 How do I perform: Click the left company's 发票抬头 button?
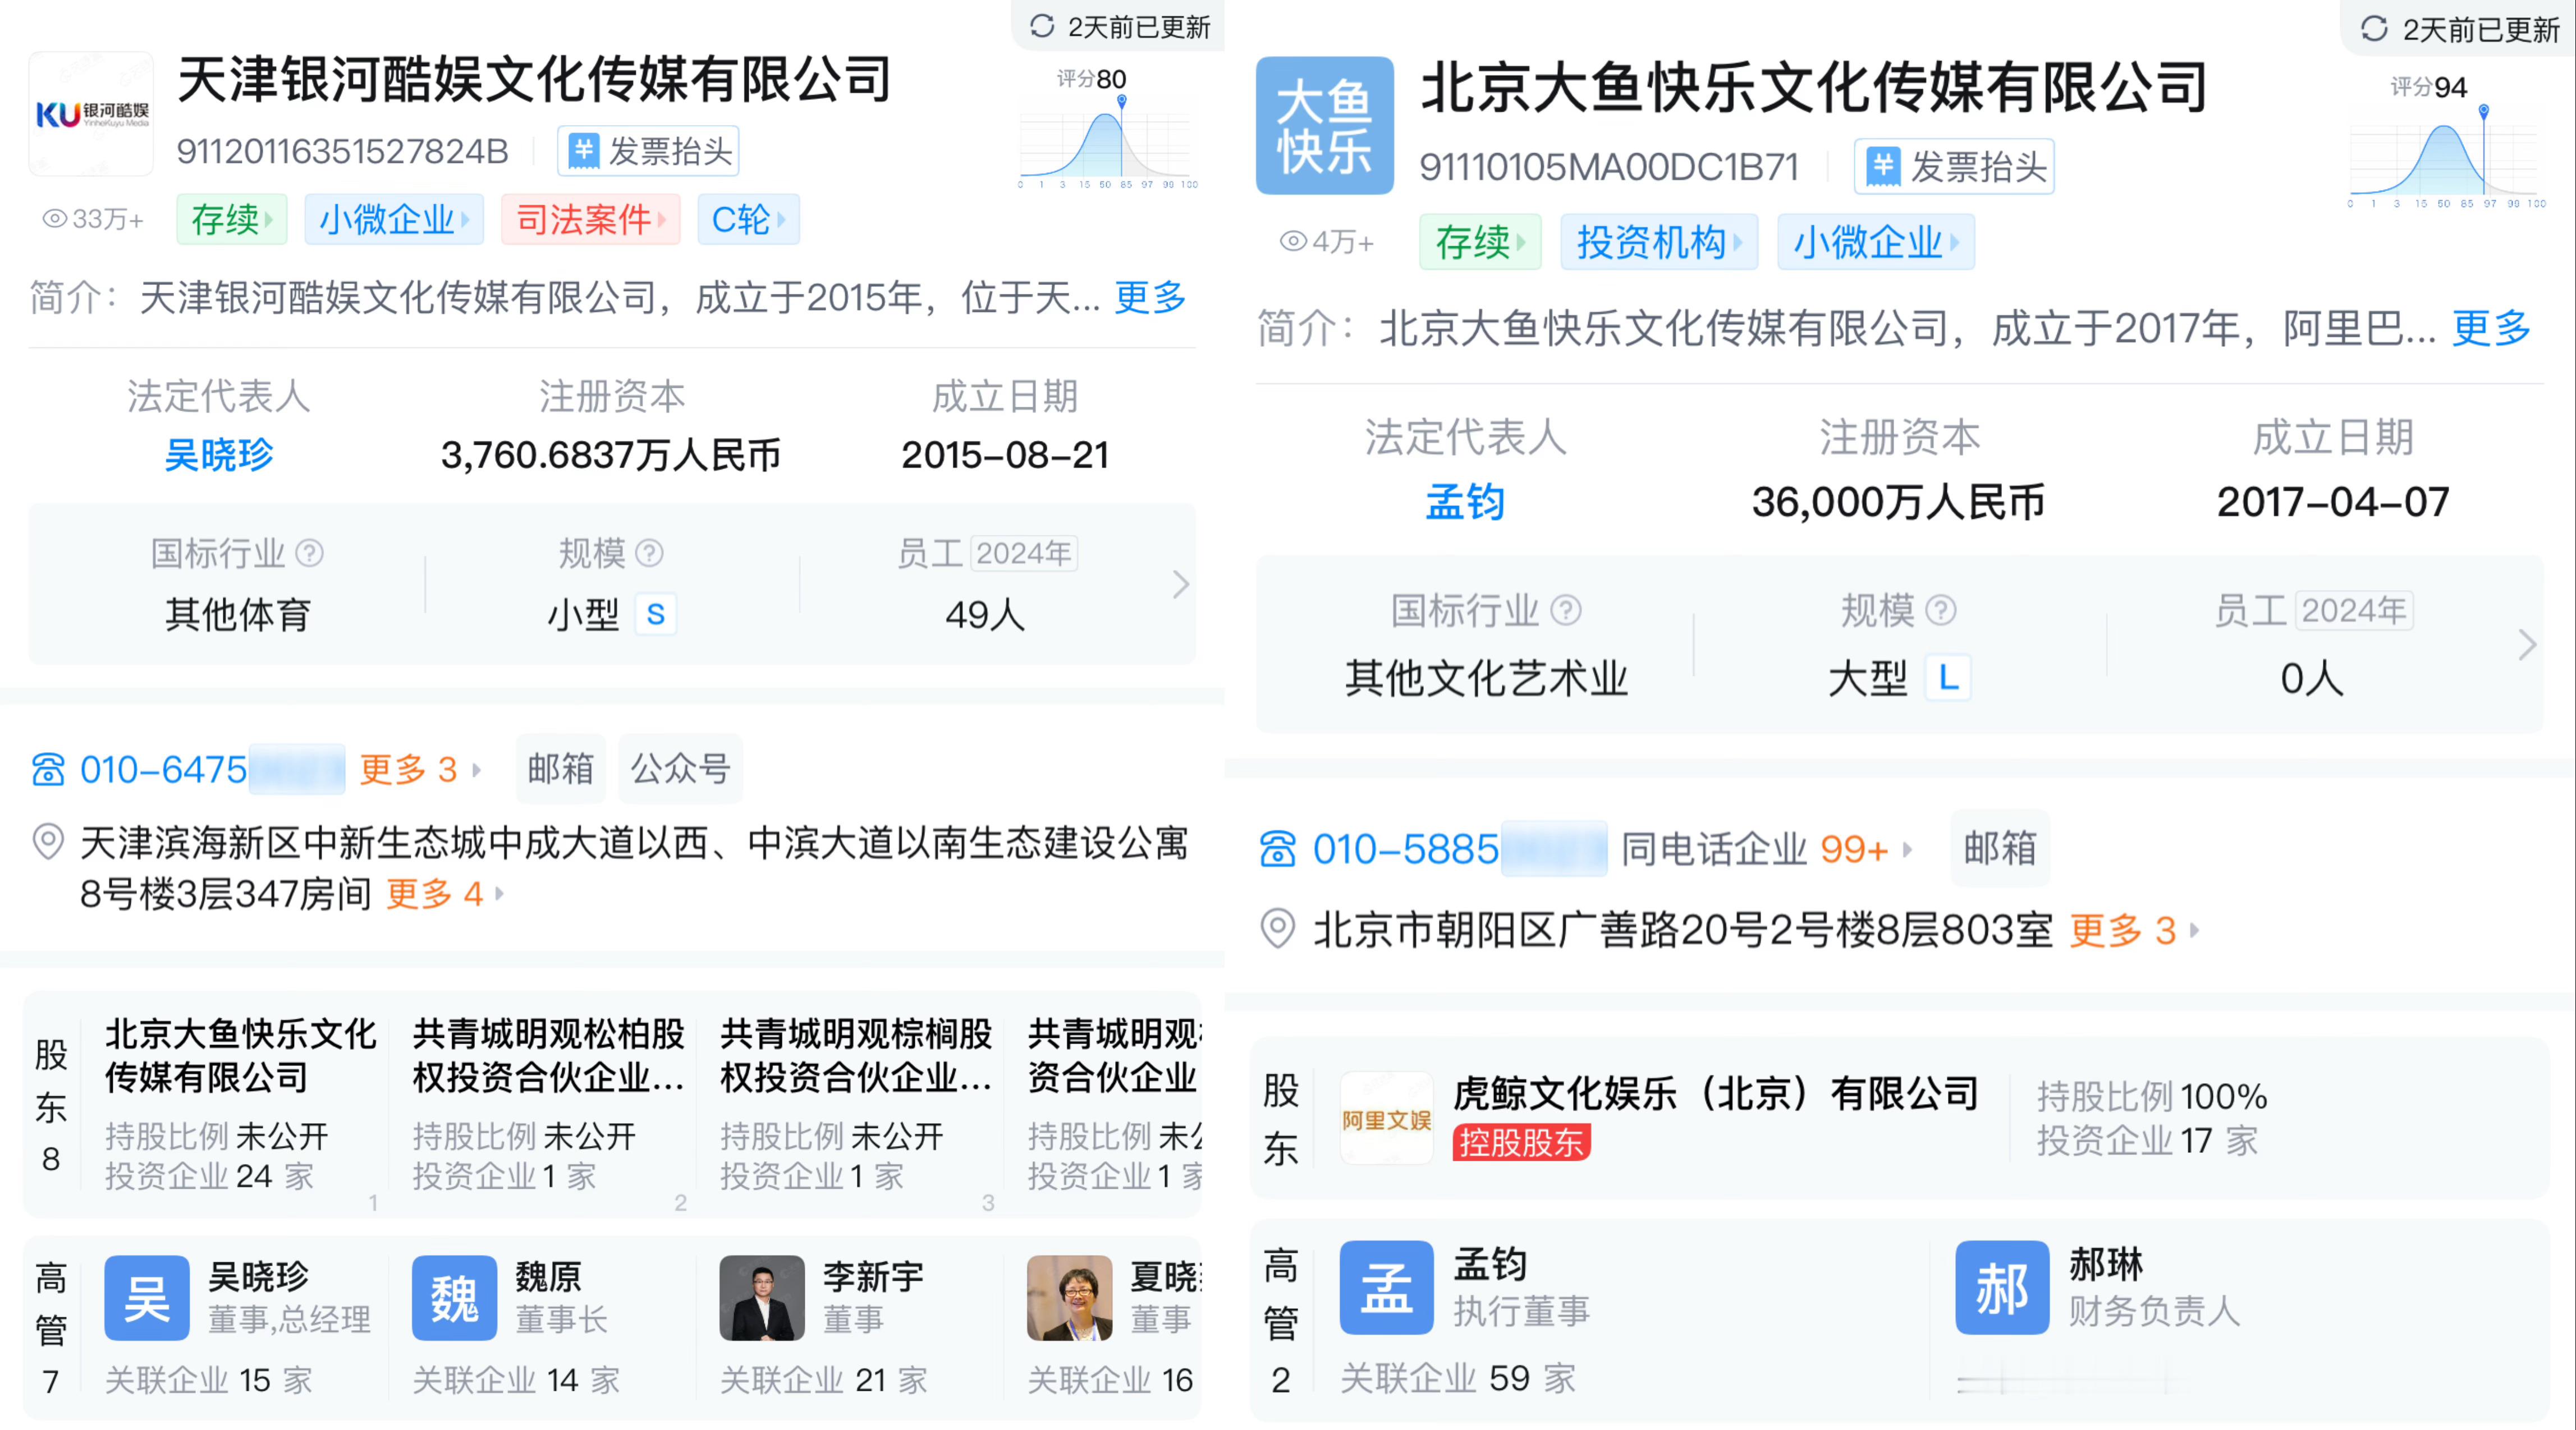(649, 151)
